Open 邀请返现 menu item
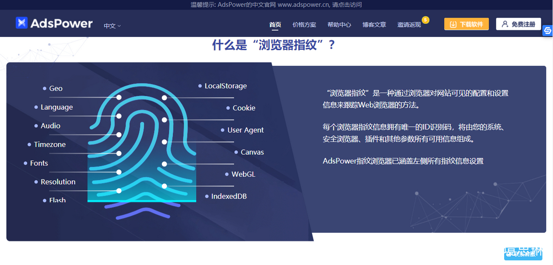553x265 pixels. coord(409,24)
